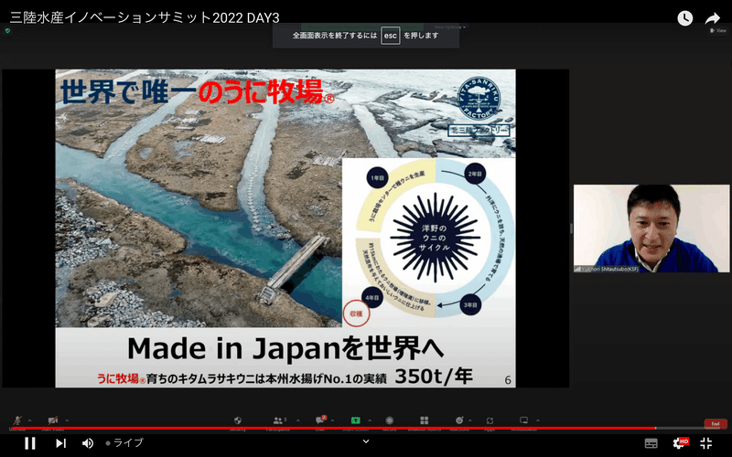Expand the chevron below progress bar
This screenshot has height=457, width=732.
pyautogui.click(x=366, y=441)
